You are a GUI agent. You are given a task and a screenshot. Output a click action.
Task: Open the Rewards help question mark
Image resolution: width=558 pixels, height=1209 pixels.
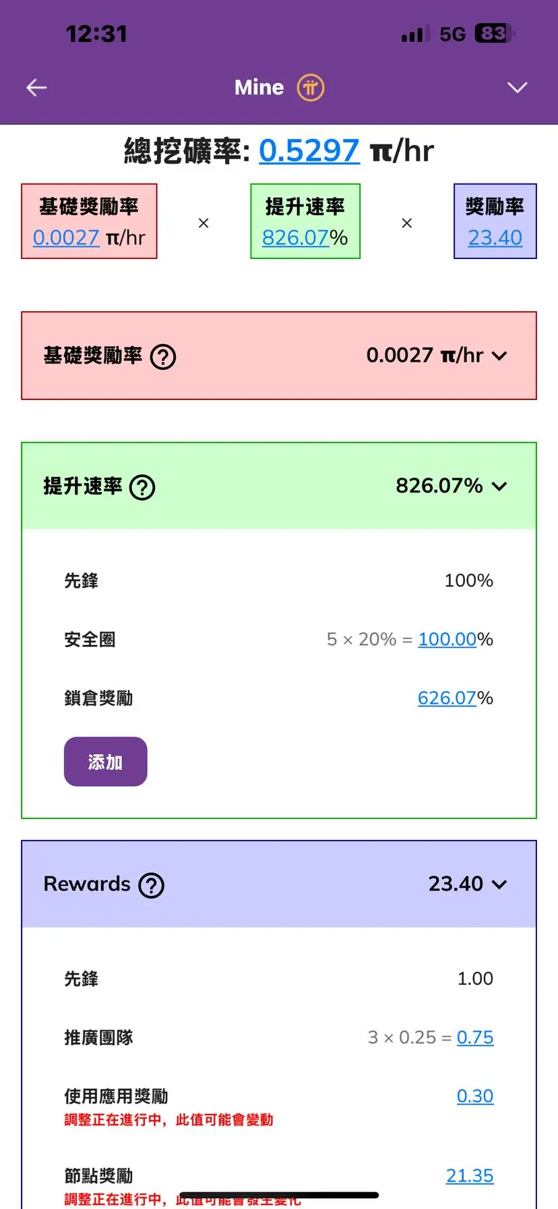(152, 885)
